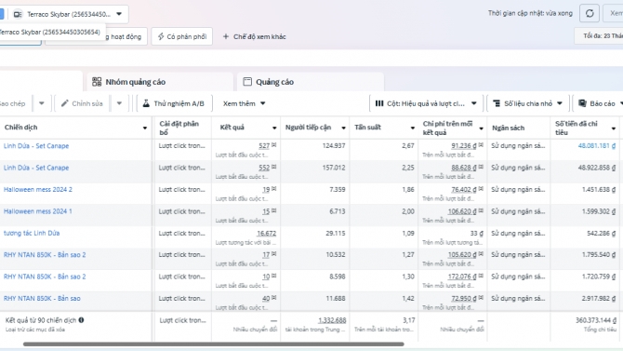Viewport: 623px width, 351px height.
Task: Open the Xem thêm dropdown
Action: pyautogui.click(x=244, y=103)
